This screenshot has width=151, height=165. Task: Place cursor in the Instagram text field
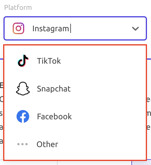point(80,28)
